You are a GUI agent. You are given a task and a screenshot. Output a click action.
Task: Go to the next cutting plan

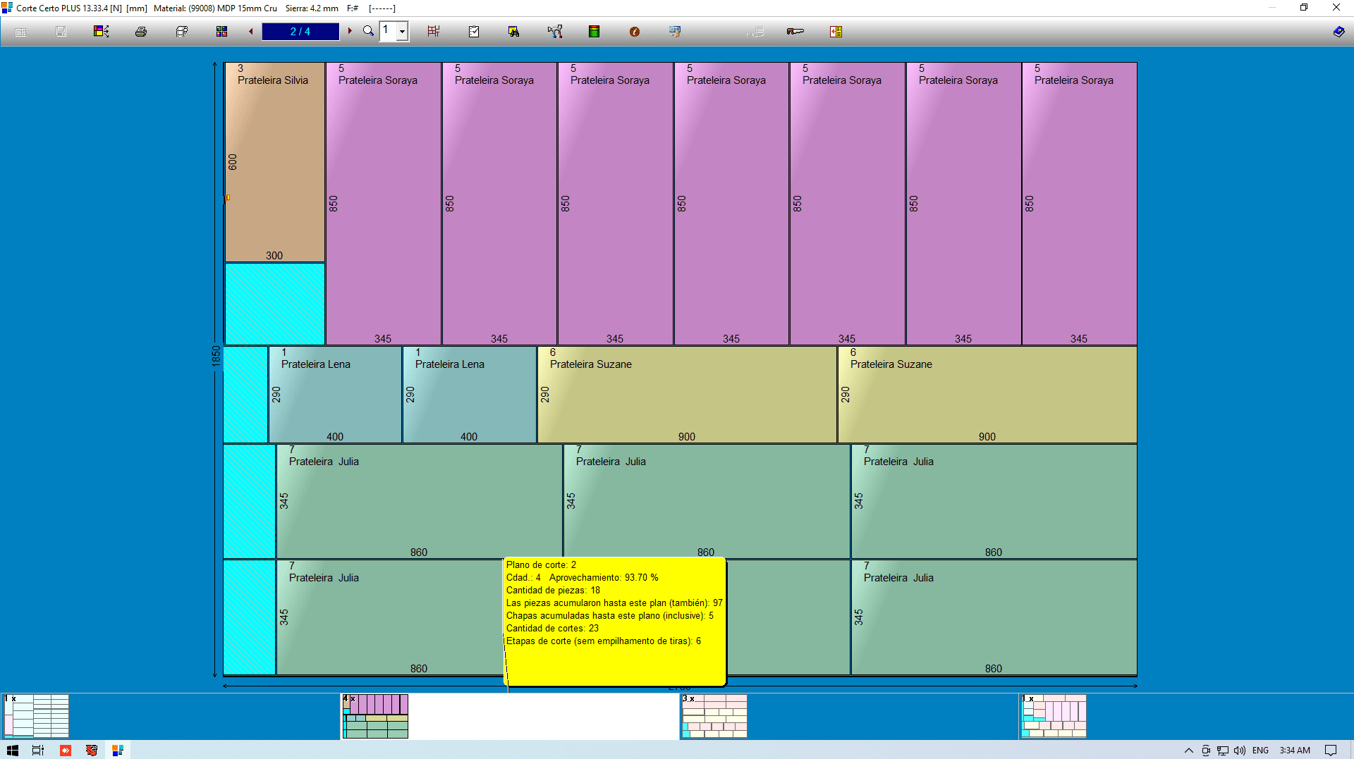(x=350, y=31)
